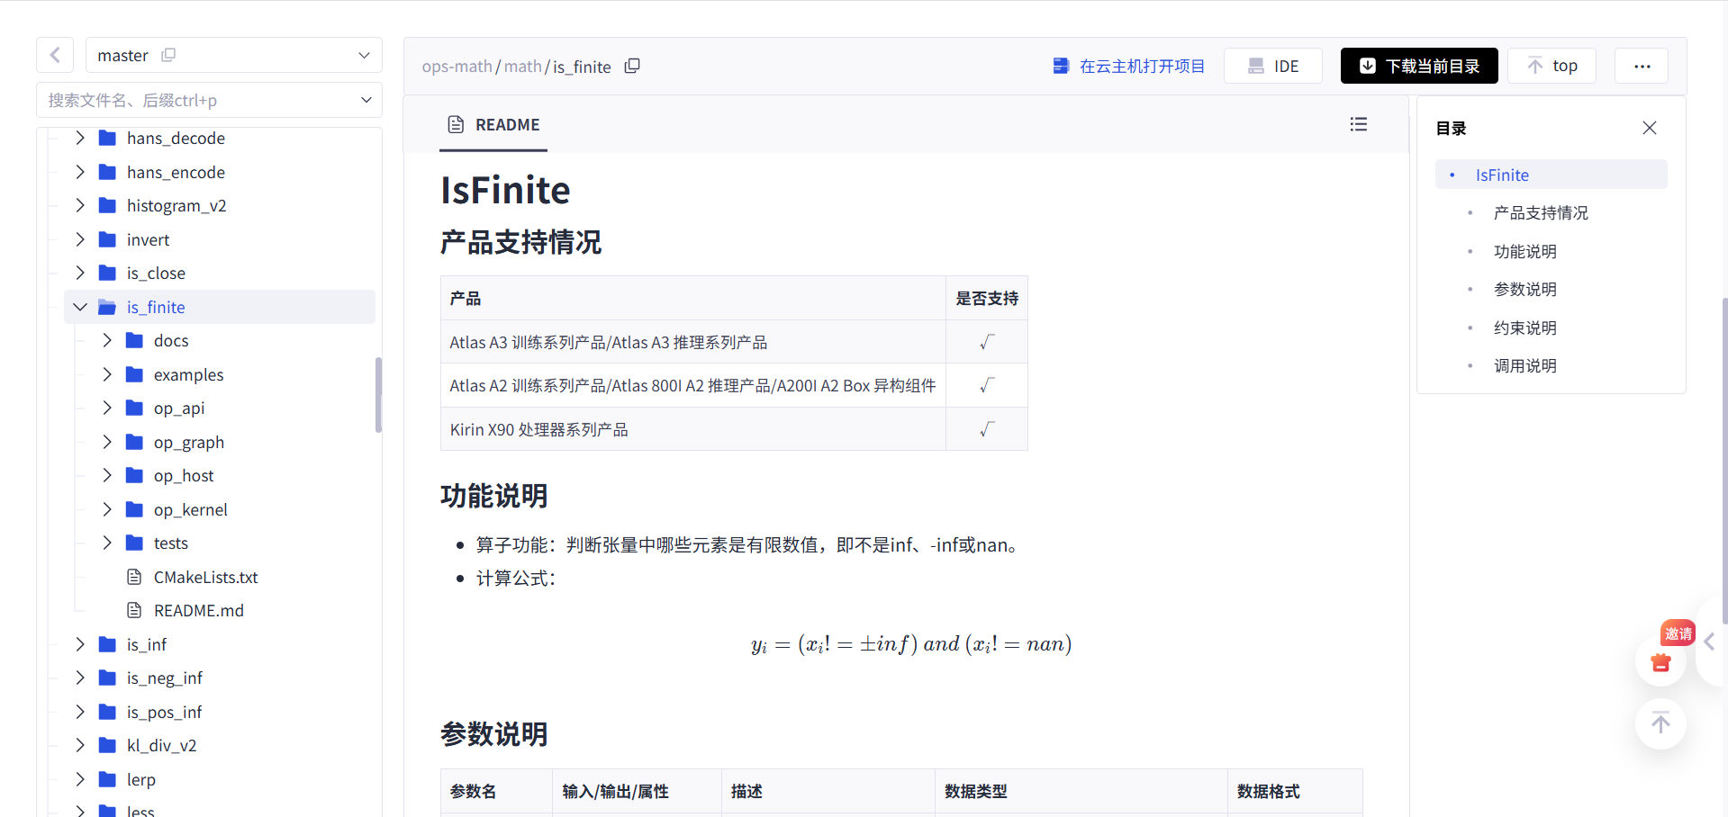Expand the op_host folder
This screenshot has width=1728, height=817.
point(107,475)
